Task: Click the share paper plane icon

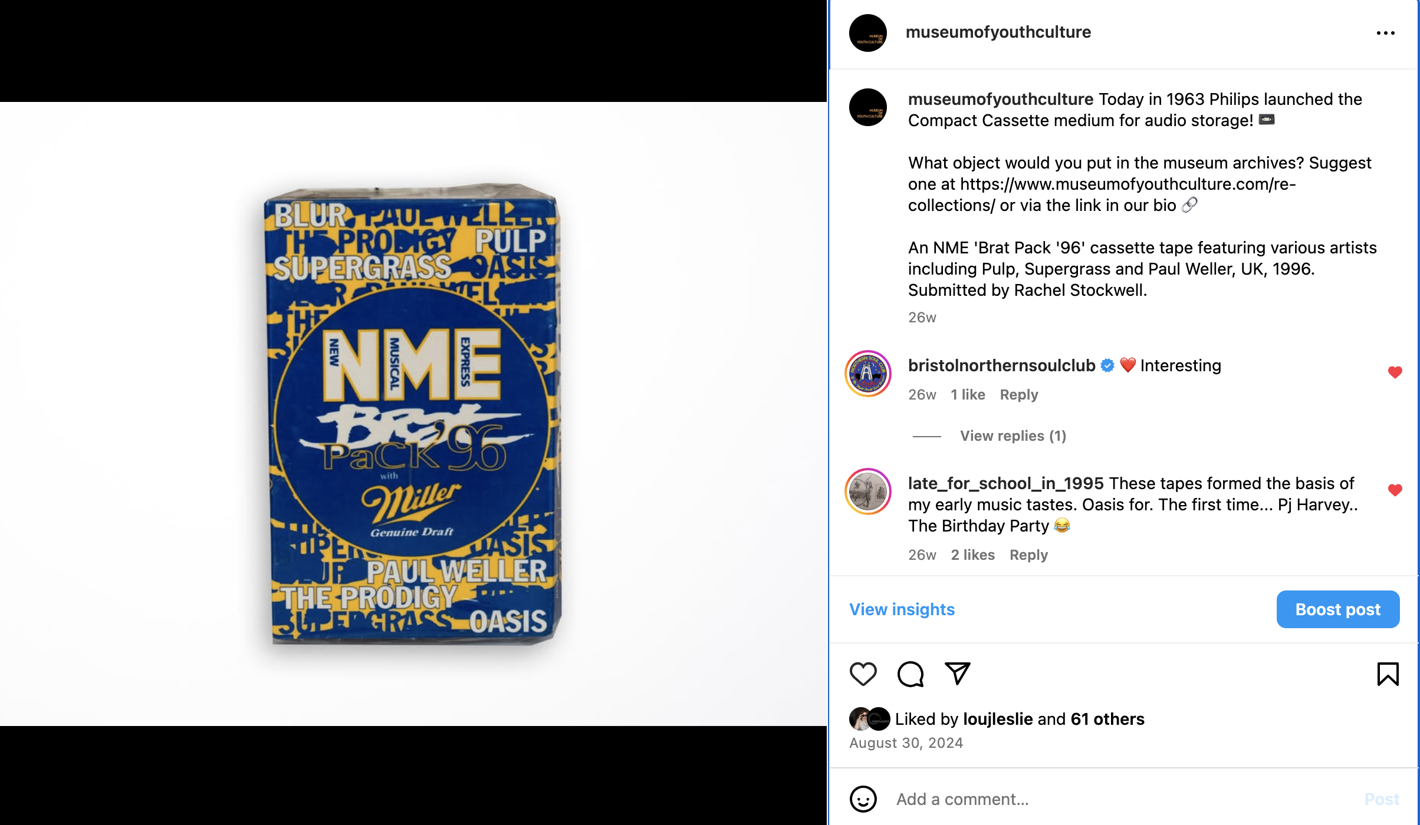Action: click(957, 673)
